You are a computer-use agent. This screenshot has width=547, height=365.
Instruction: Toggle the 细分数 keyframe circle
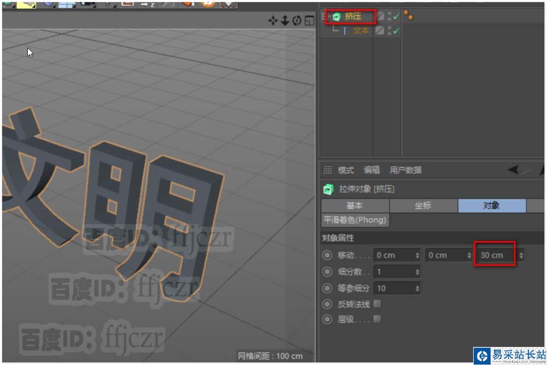click(x=327, y=271)
